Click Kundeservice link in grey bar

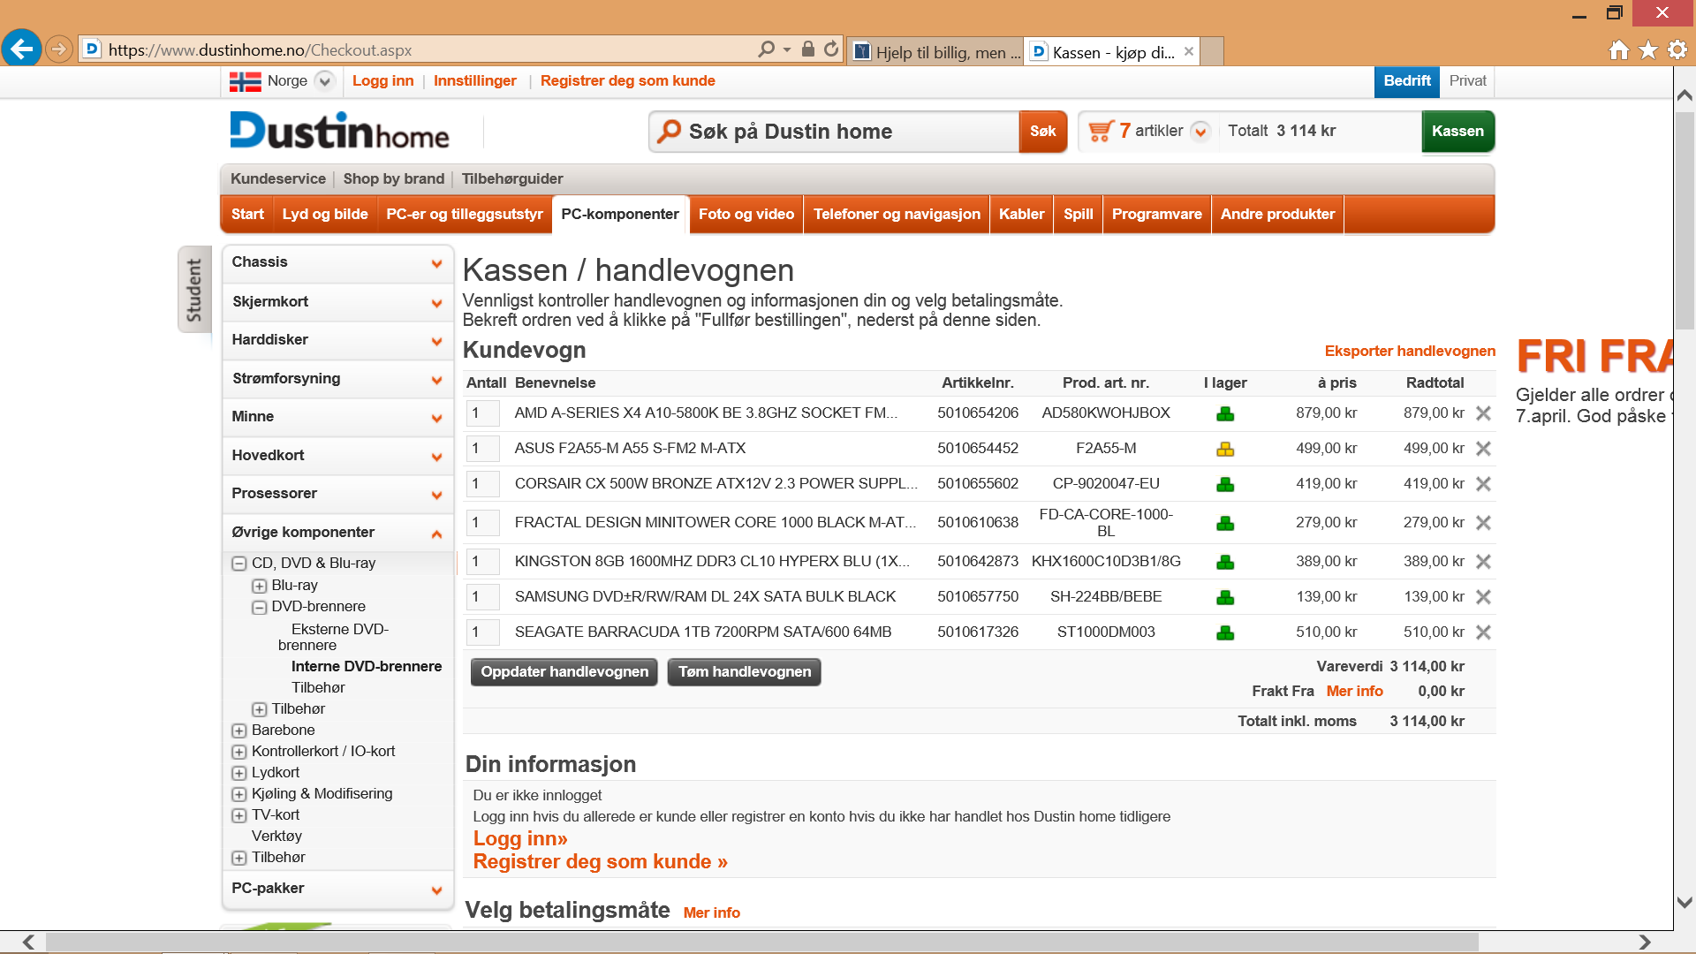[x=278, y=179]
